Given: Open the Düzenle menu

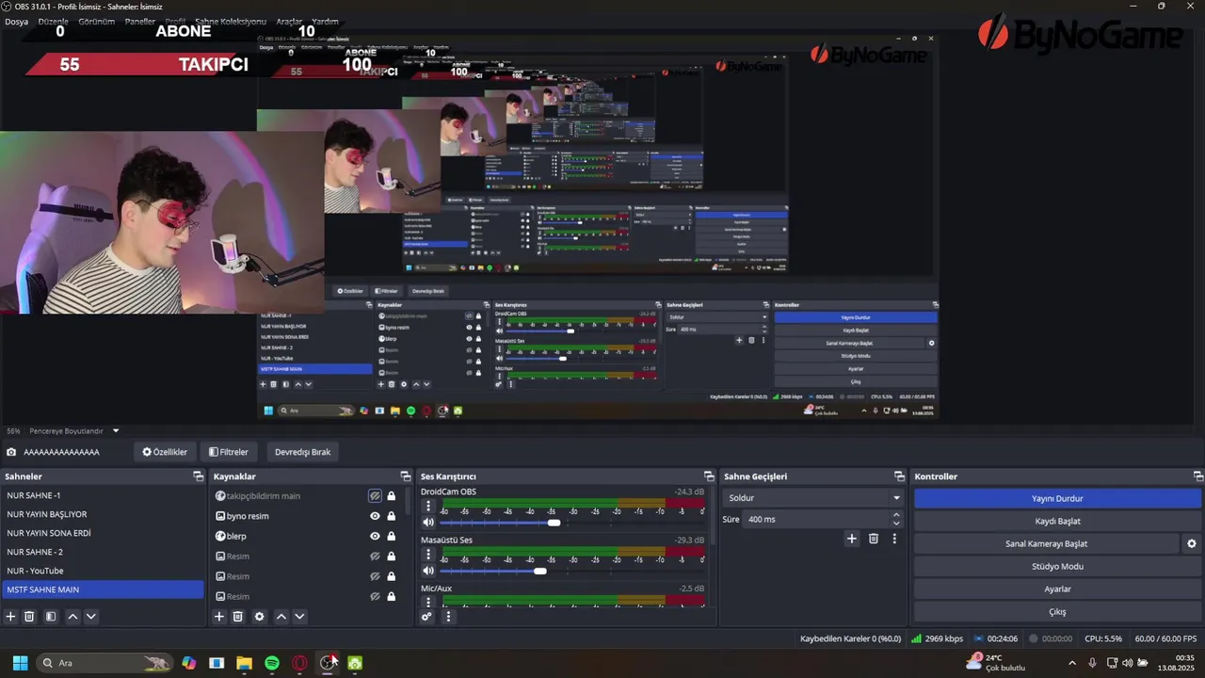Looking at the screenshot, I should (x=54, y=21).
